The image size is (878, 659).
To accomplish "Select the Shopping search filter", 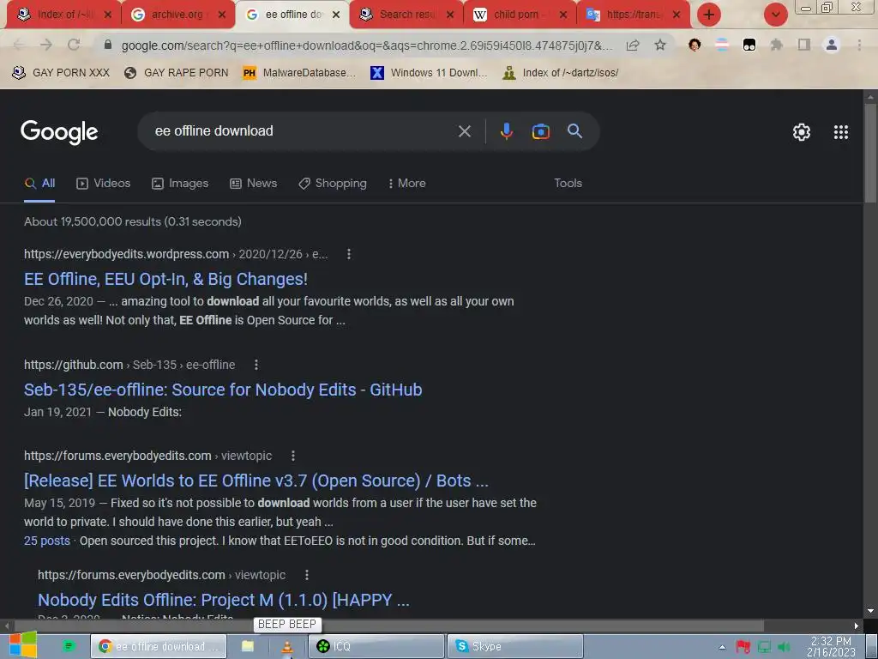I will pyautogui.click(x=333, y=184).
